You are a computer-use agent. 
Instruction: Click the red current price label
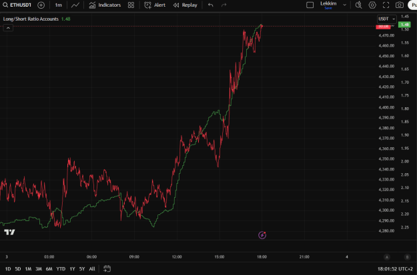point(383,27)
